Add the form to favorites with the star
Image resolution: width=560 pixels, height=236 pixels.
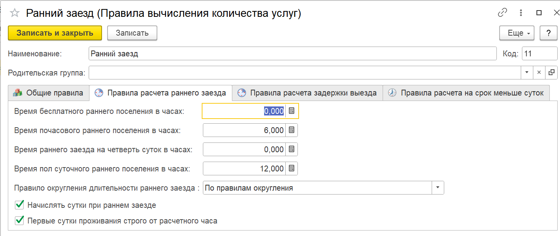click(15, 13)
